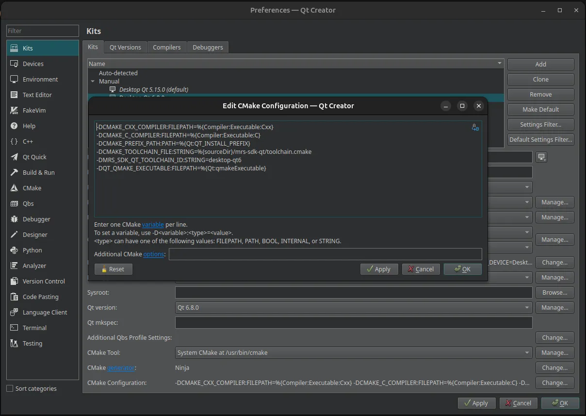Open the Code Pasting category icon
The height and width of the screenshot is (416, 586).
pos(14,297)
